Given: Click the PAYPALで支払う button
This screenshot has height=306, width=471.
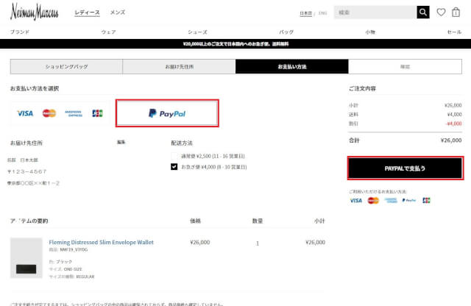Looking at the screenshot, I should point(405,168).
